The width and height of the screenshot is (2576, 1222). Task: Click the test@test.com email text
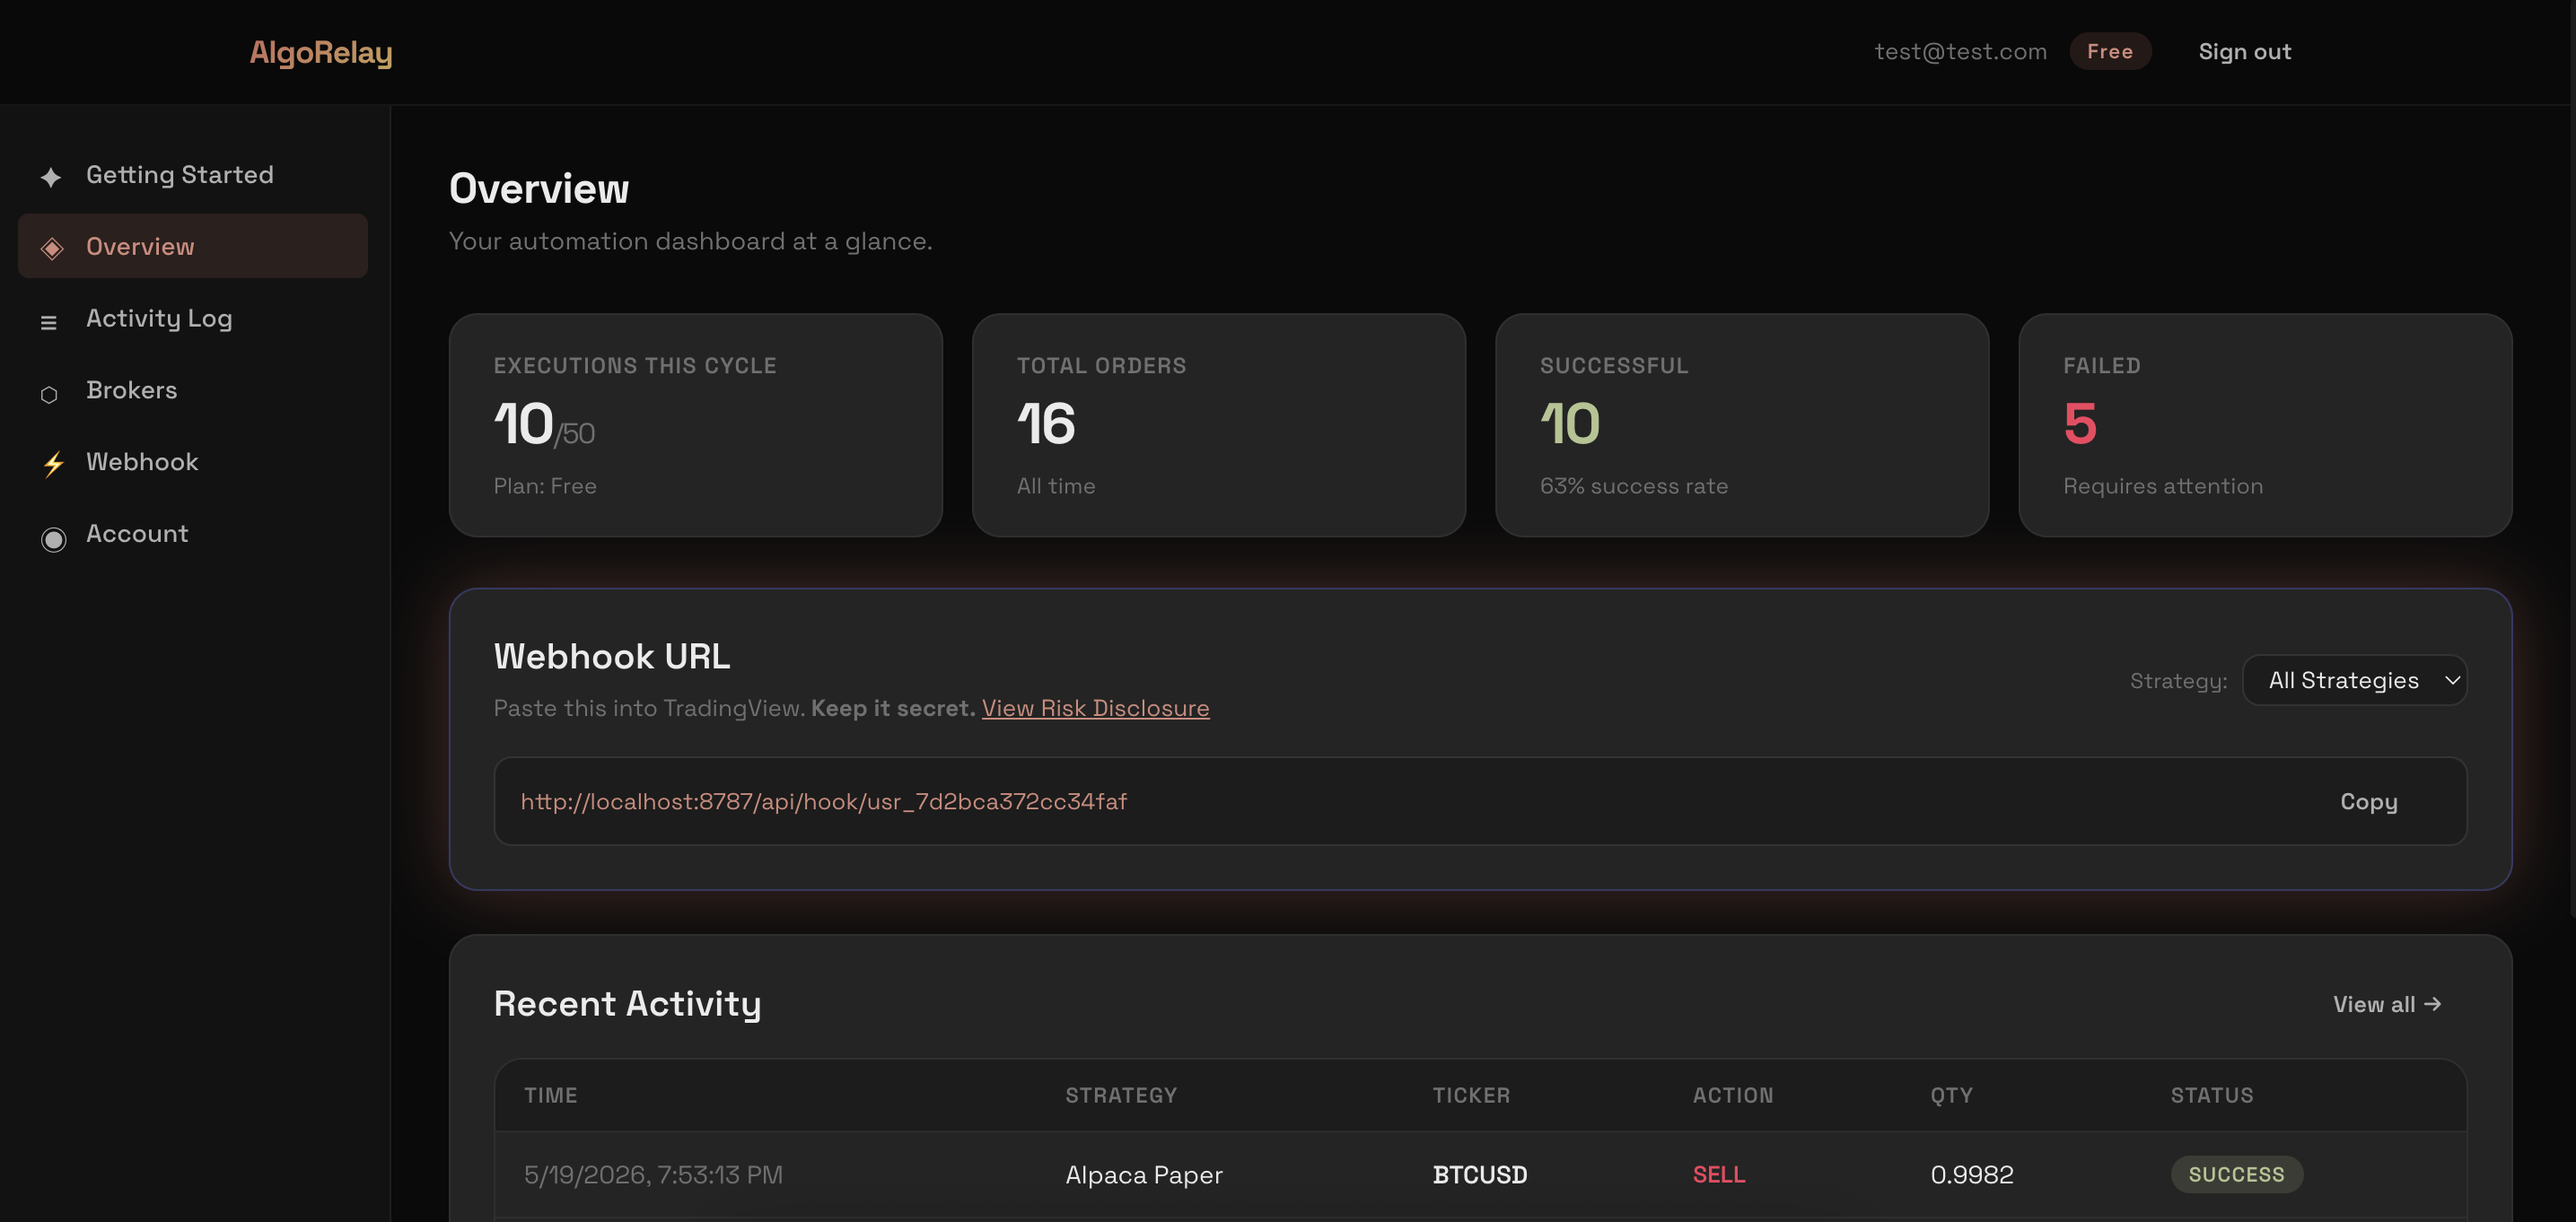tap(1960, 51)
